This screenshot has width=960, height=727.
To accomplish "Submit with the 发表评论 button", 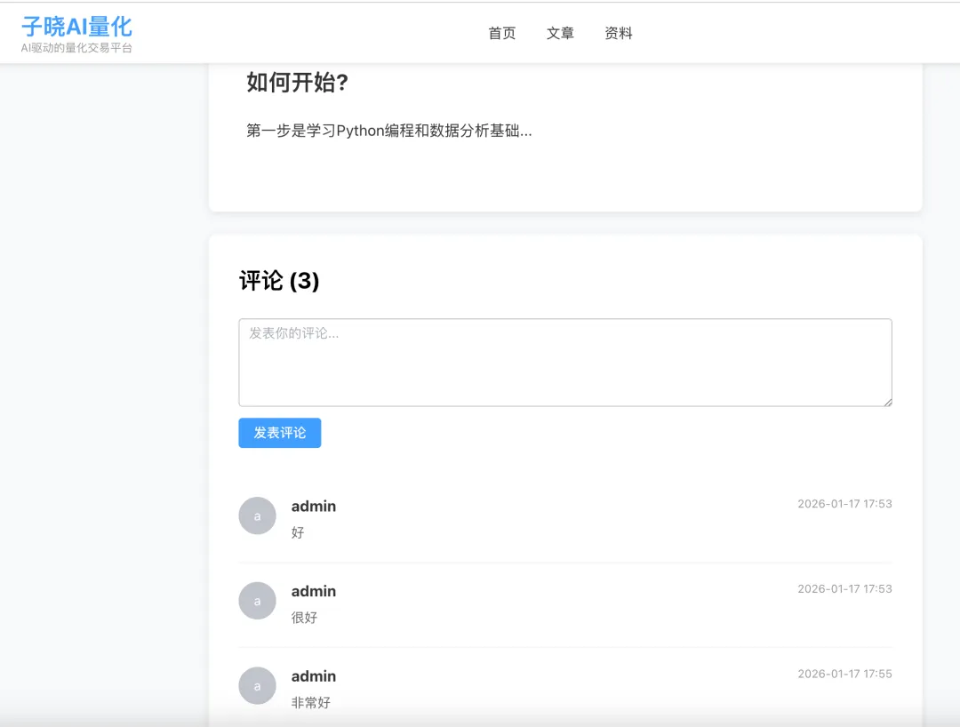I will pyautogui.click(x=280, y=433).
